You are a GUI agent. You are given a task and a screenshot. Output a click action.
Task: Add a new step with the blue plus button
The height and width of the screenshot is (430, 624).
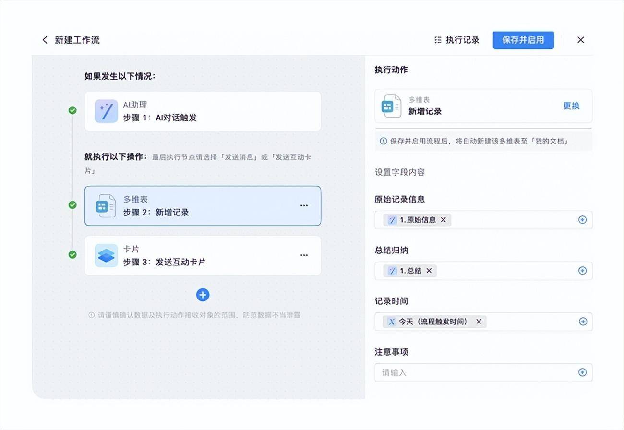point(203,295)
